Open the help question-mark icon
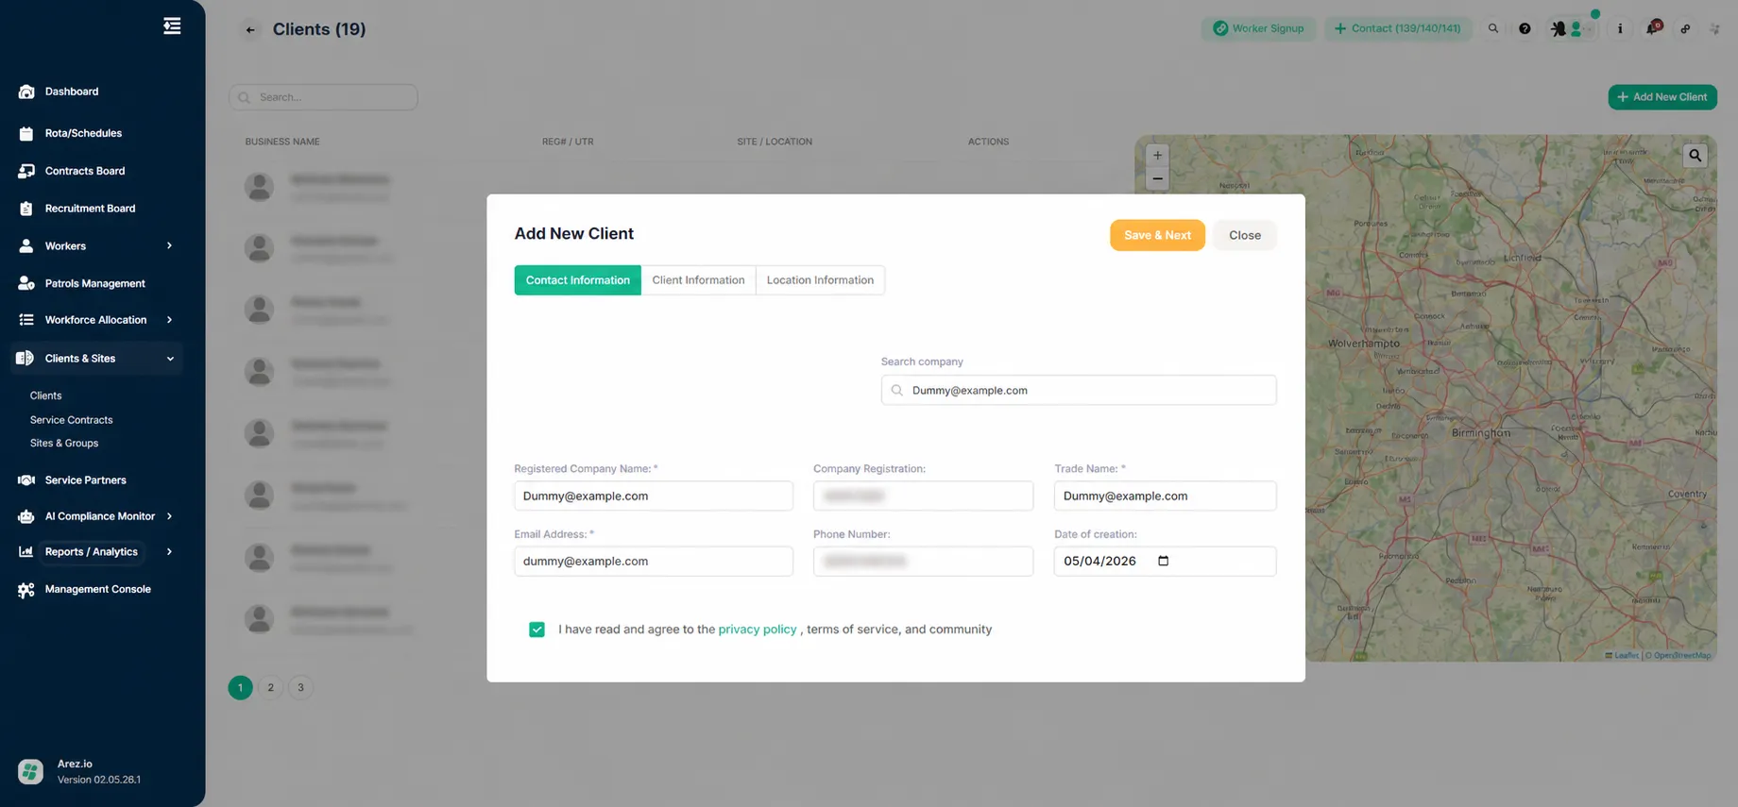 (1525, 28)
